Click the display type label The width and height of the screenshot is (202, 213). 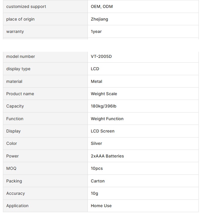click(x=18, y=69)
